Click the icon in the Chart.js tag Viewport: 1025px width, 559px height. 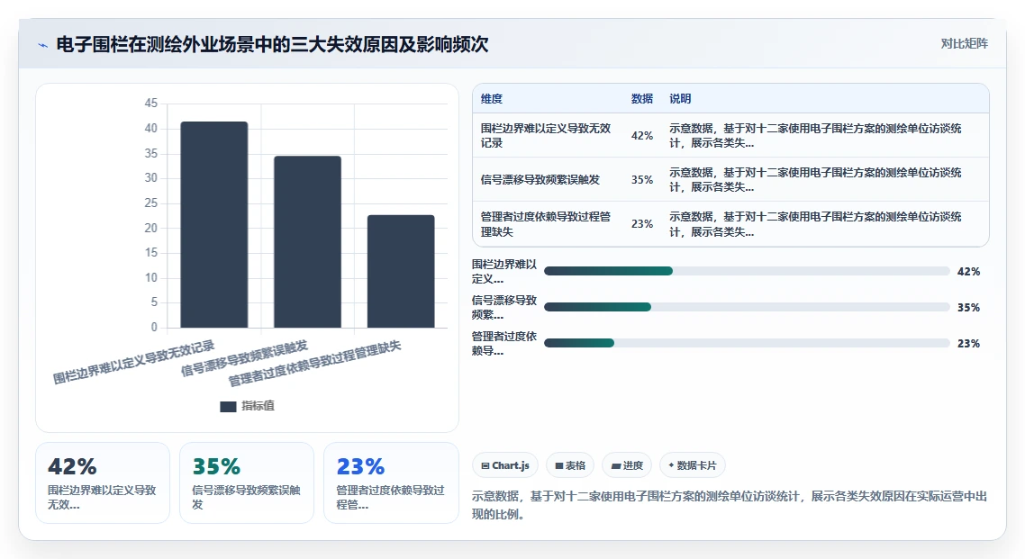[x=485, y=466]
